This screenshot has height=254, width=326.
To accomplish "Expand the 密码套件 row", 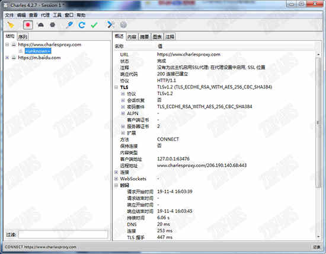I will [x=123, y=107].
